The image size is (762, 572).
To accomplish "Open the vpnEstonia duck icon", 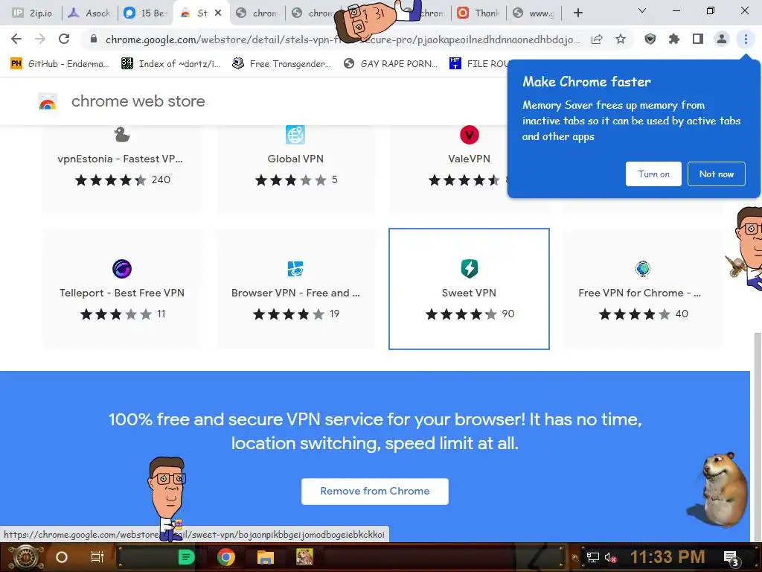I will click(121, 134).
